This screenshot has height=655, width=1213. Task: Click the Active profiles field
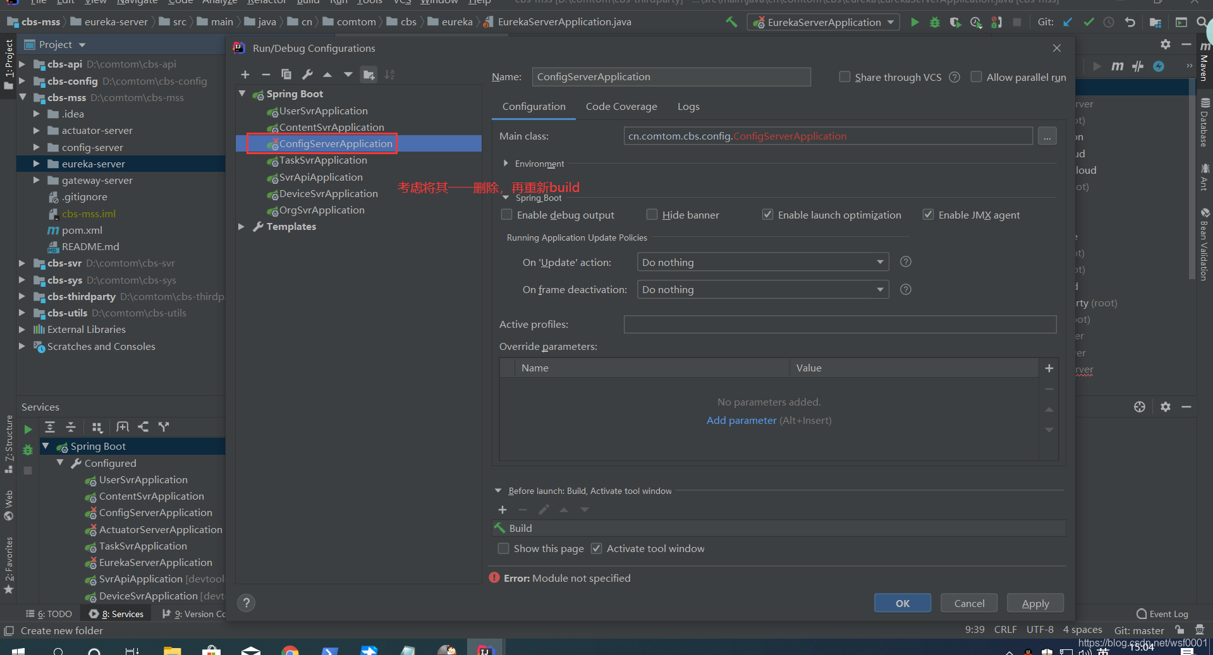click(x=840, y=324)
